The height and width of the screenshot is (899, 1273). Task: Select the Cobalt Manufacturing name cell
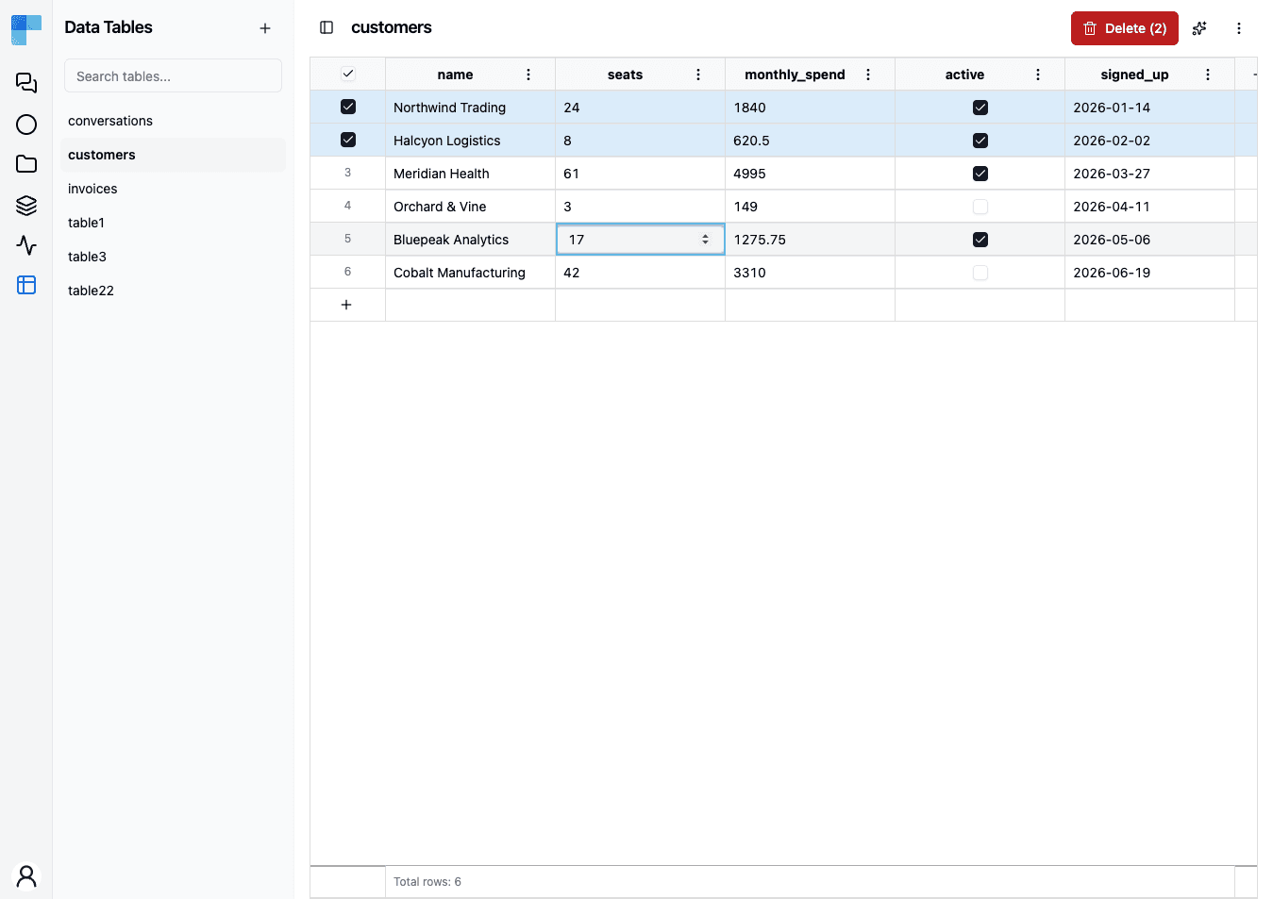click(470, 273)
